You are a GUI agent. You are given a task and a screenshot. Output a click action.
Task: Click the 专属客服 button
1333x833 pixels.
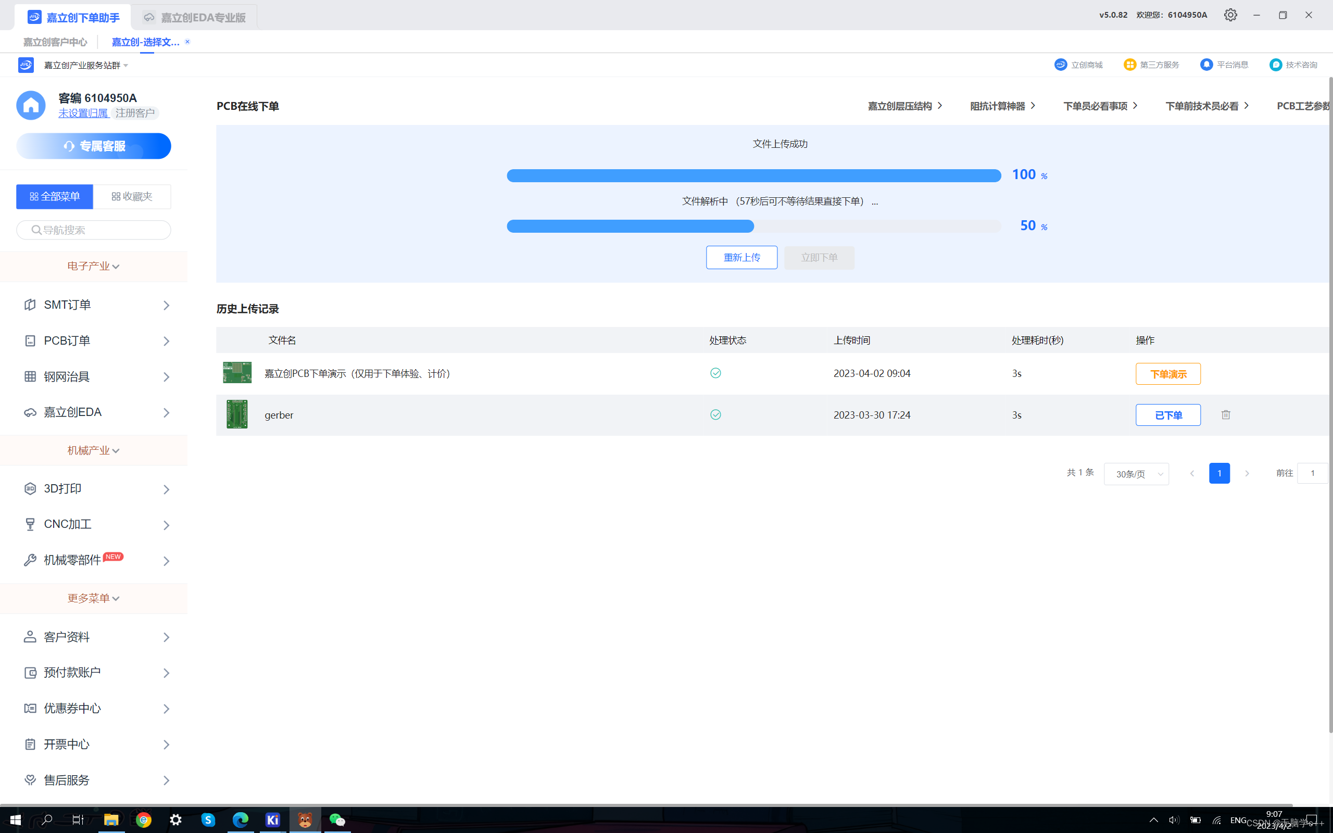94,146
